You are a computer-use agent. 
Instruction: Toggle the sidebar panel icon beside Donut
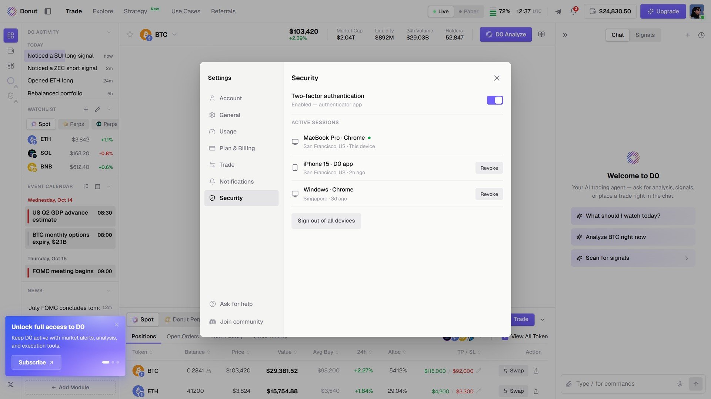[x=48, y=11]
